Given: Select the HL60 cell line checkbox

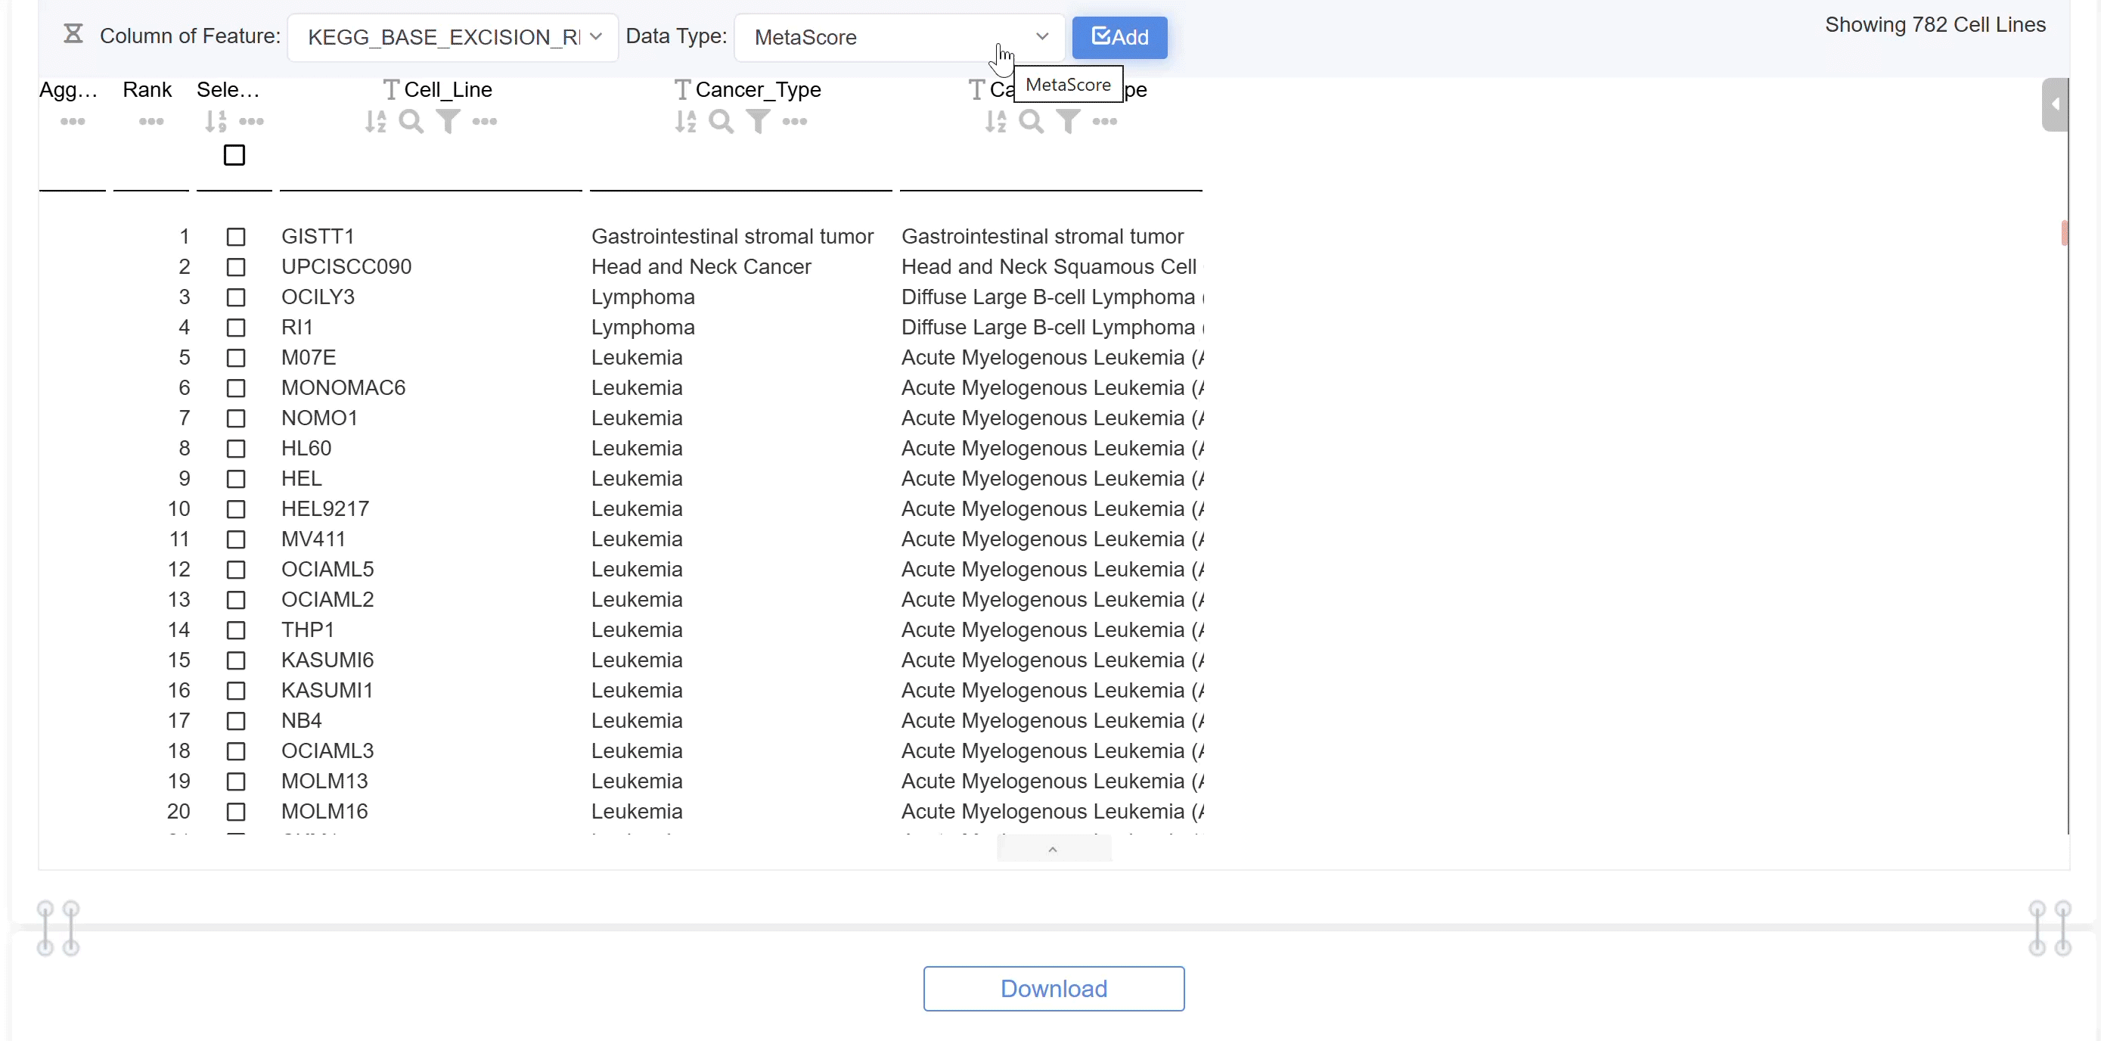Looking at the screenshot, I should pos(236,449).
